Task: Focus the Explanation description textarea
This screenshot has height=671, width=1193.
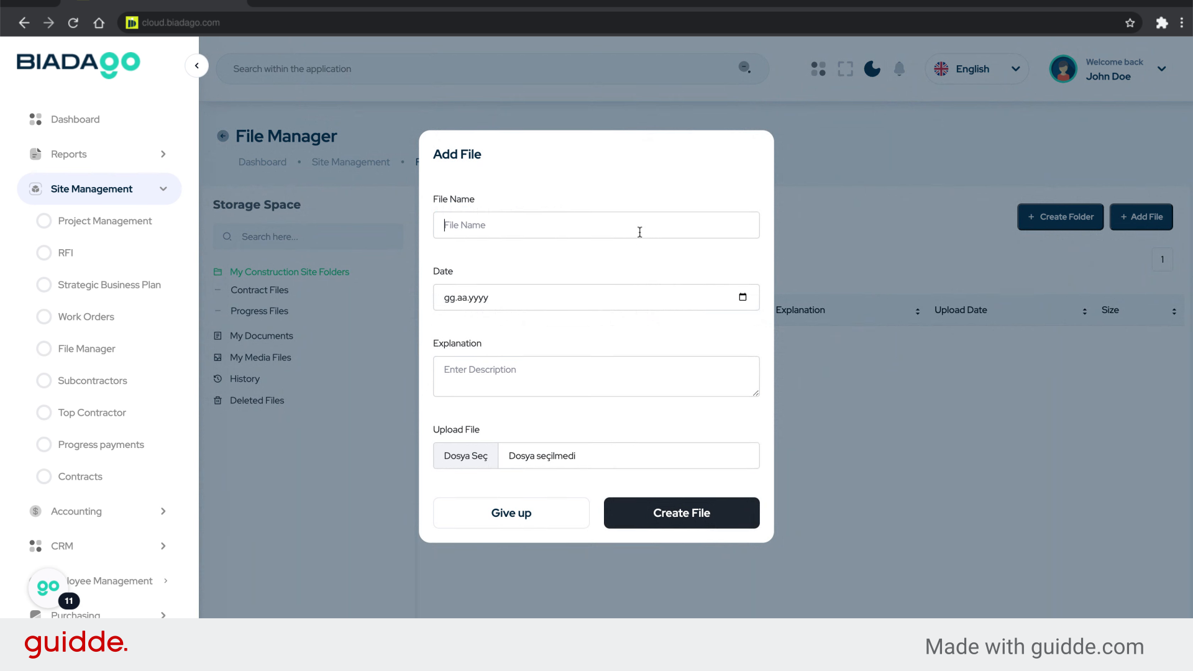Action: (x=596, y=377)
